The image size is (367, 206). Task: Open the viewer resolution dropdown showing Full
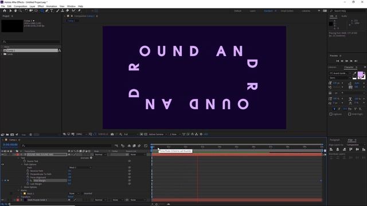tap(131, 134)
